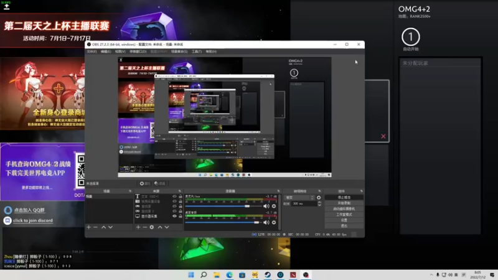The width and height of the screenshot is (498, 280).
Task: Toggle lock on display capture source
Action: [x=181, y=216]
